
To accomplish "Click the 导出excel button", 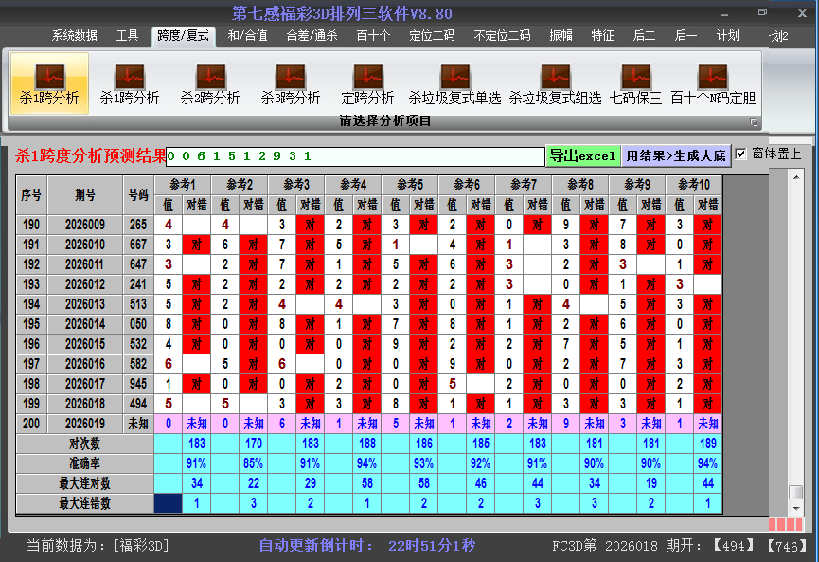I will tap(582, 155).
